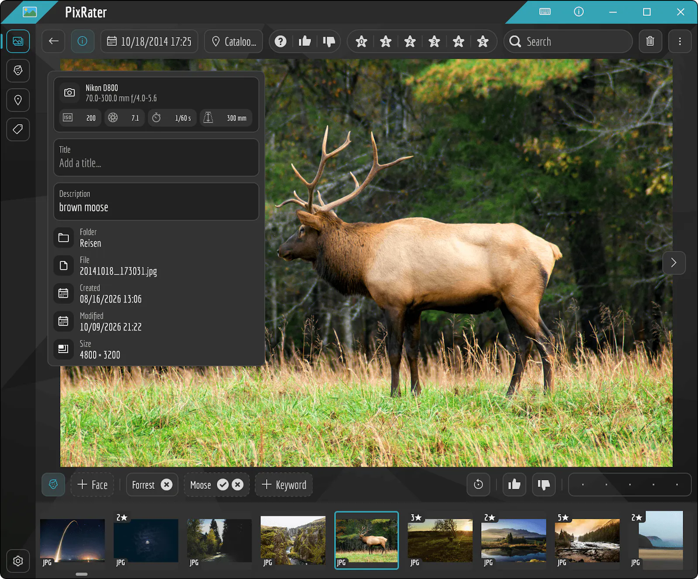Select the 3-star sunset tree thumbnail
The width and height of the screenshot is (698, 579).
440,541
